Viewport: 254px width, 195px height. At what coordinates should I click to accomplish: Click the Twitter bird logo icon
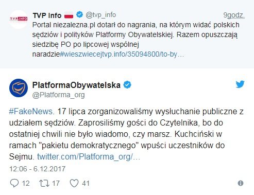pyautogui.click(x=240, y=84)
